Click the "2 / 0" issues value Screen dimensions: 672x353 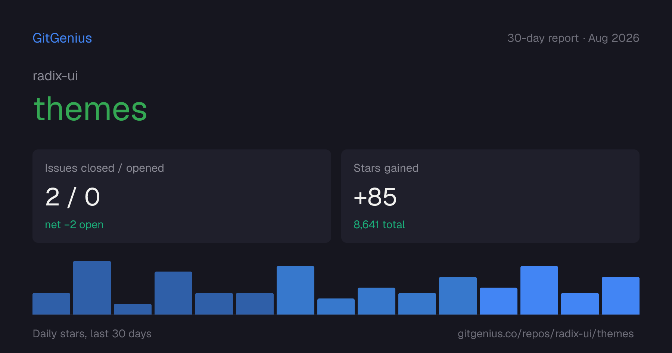click(x=73, y=197)
